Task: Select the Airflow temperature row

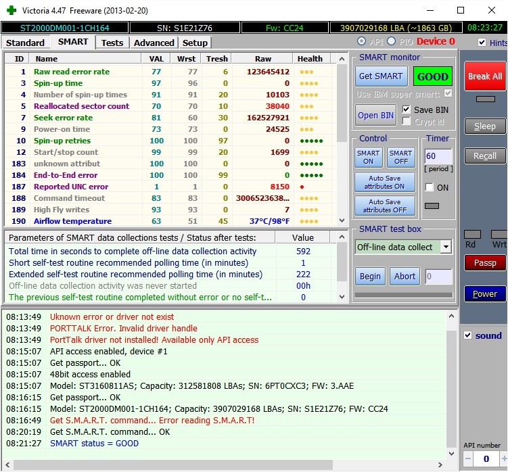Action: tap(170, 221)
